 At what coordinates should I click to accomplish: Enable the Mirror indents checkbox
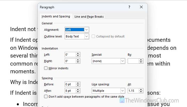46,68
